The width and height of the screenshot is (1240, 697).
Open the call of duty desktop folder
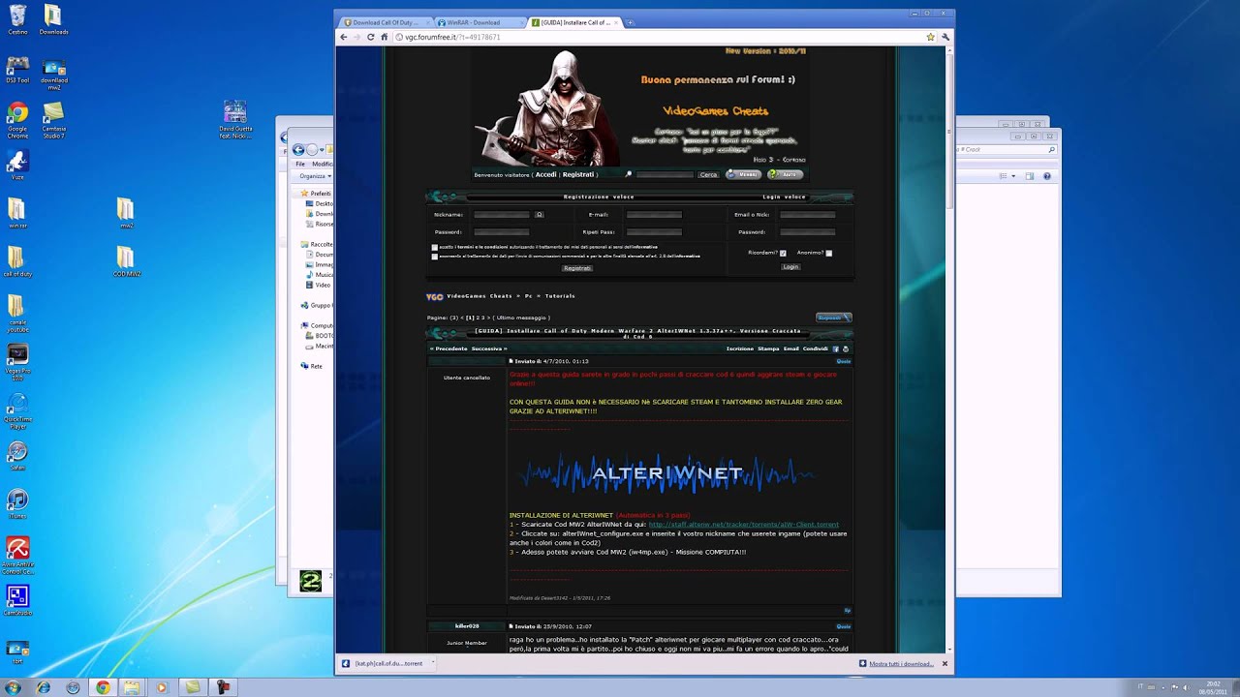[x=17, y=261]
